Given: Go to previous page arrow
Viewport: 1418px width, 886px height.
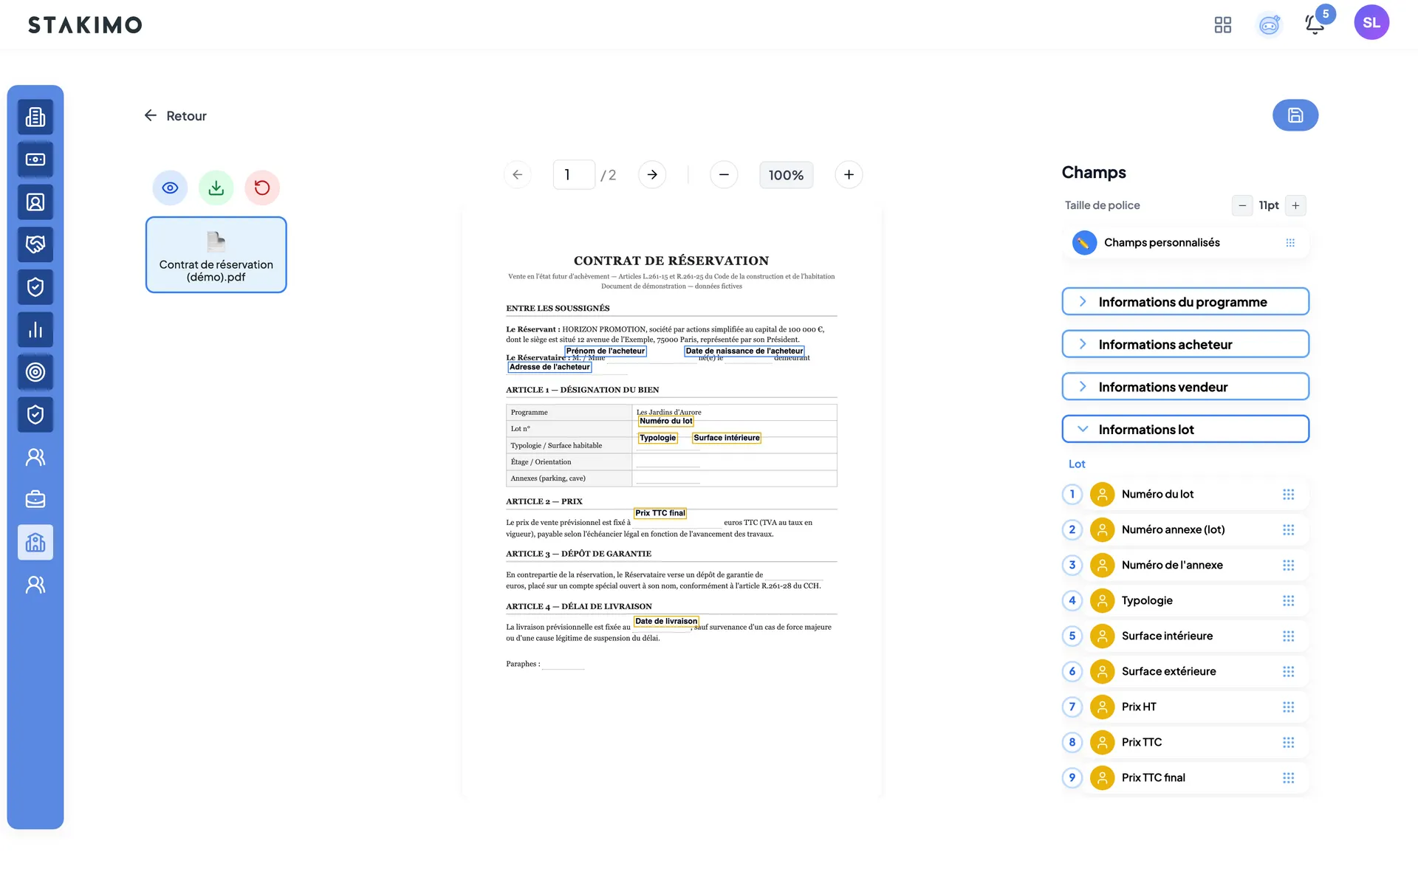Looking at the screenshot, I should point(518,175).
